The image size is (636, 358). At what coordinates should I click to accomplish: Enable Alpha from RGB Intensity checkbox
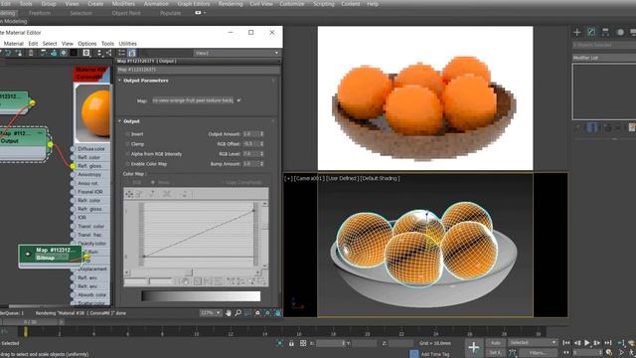128,154
